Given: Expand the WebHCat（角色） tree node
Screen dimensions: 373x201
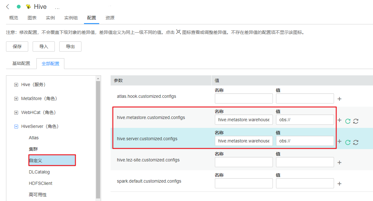Looking at the screenshot, I should point(16,113).
